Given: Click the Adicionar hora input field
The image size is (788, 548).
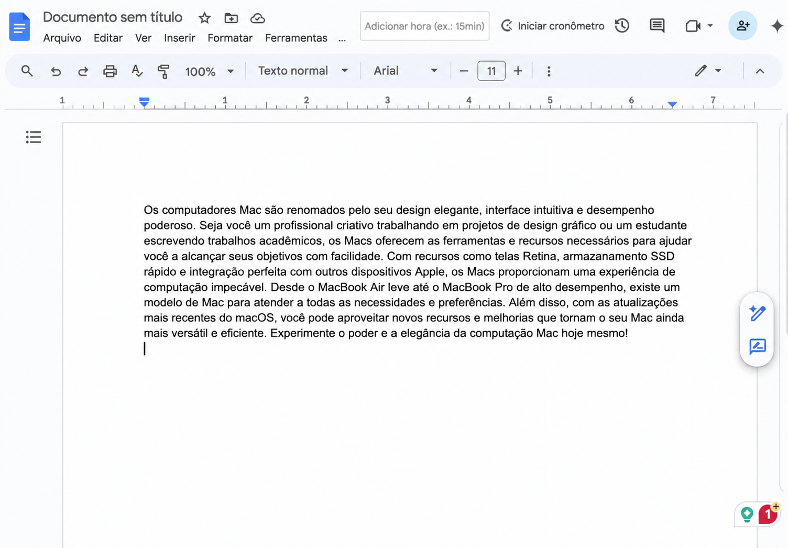Looking at the screenshot, I should (424, 26).
